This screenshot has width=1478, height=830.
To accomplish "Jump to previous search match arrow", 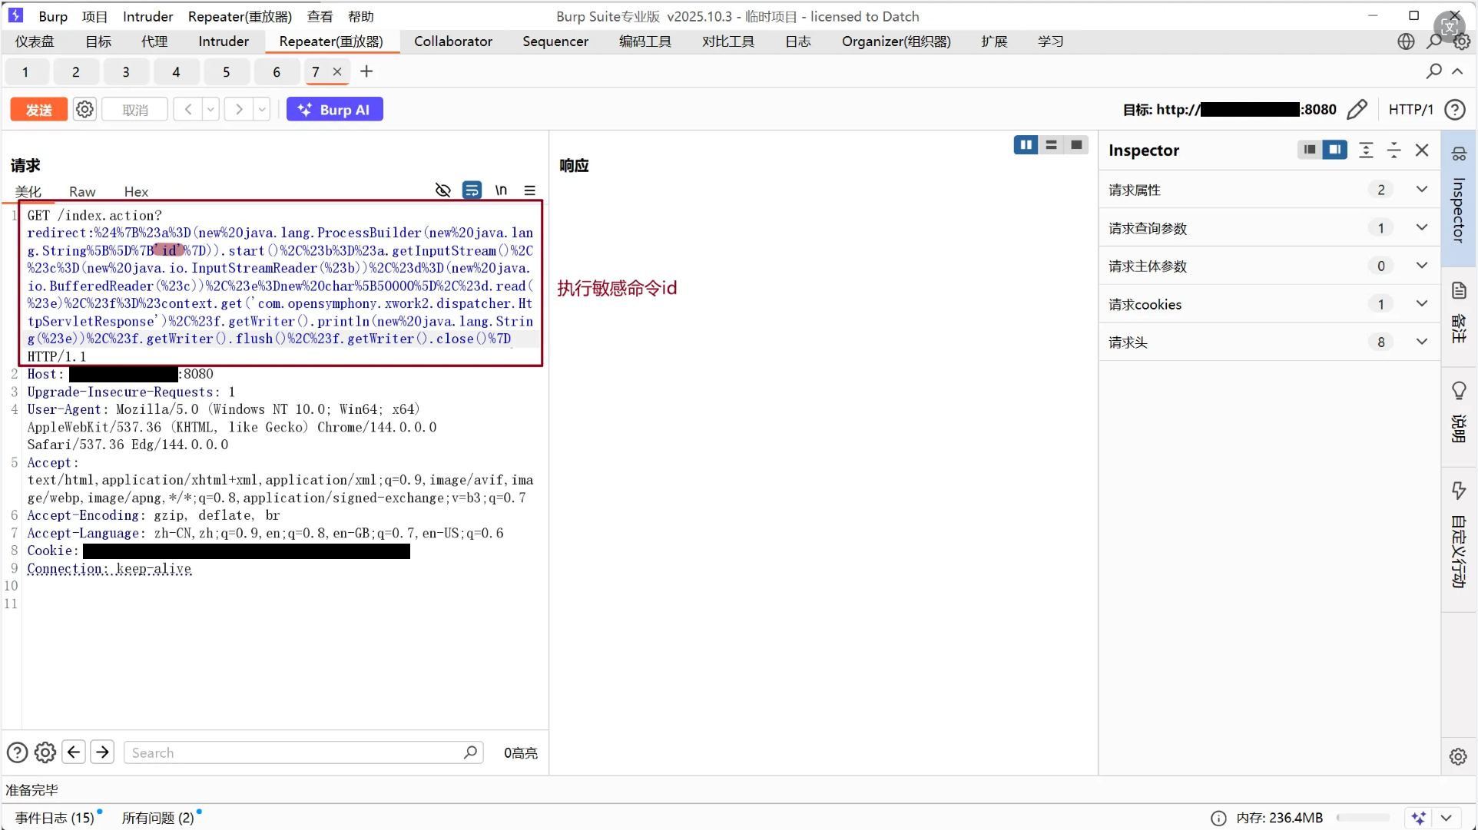I will 74,752.
